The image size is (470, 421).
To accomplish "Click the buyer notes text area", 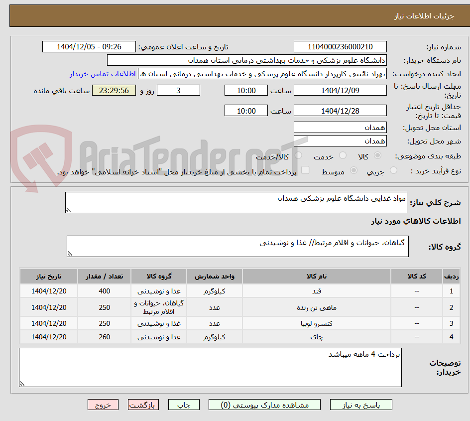I will point(211,367).
